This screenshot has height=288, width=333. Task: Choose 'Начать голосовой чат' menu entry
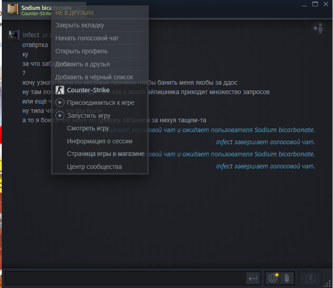click(100, 39)
